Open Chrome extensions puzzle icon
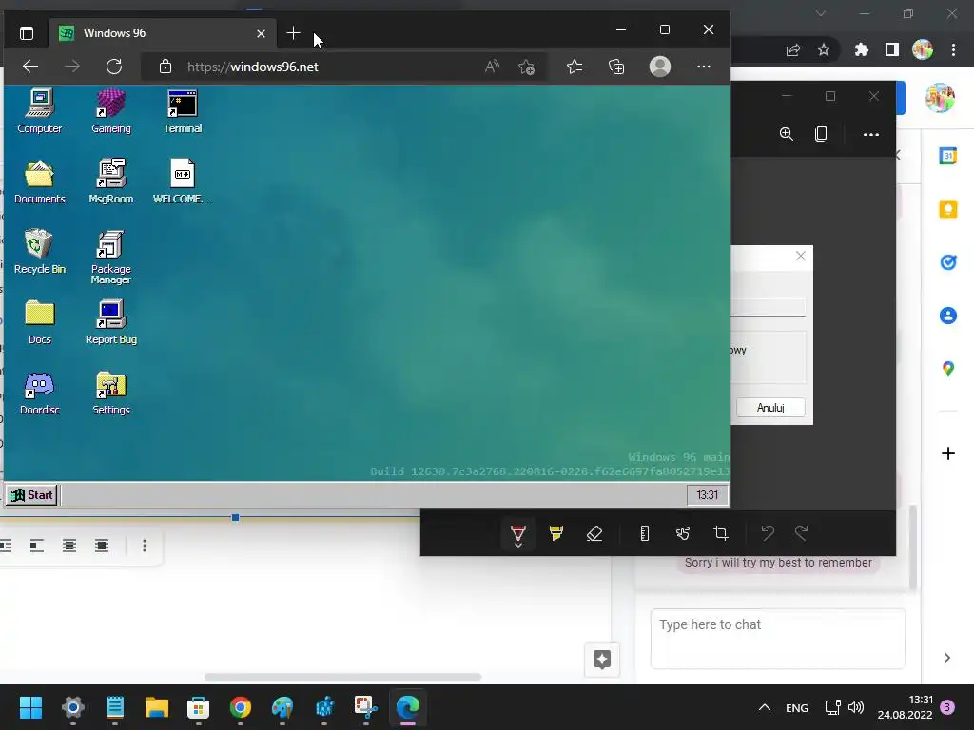The width and height of the screenshot is (974, 730). pyautogui.click(x=861, y=49)
